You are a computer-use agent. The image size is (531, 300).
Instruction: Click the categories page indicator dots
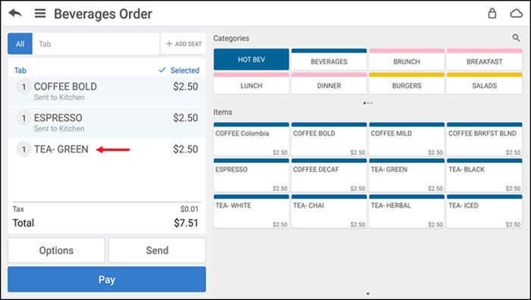pos(368,103)
